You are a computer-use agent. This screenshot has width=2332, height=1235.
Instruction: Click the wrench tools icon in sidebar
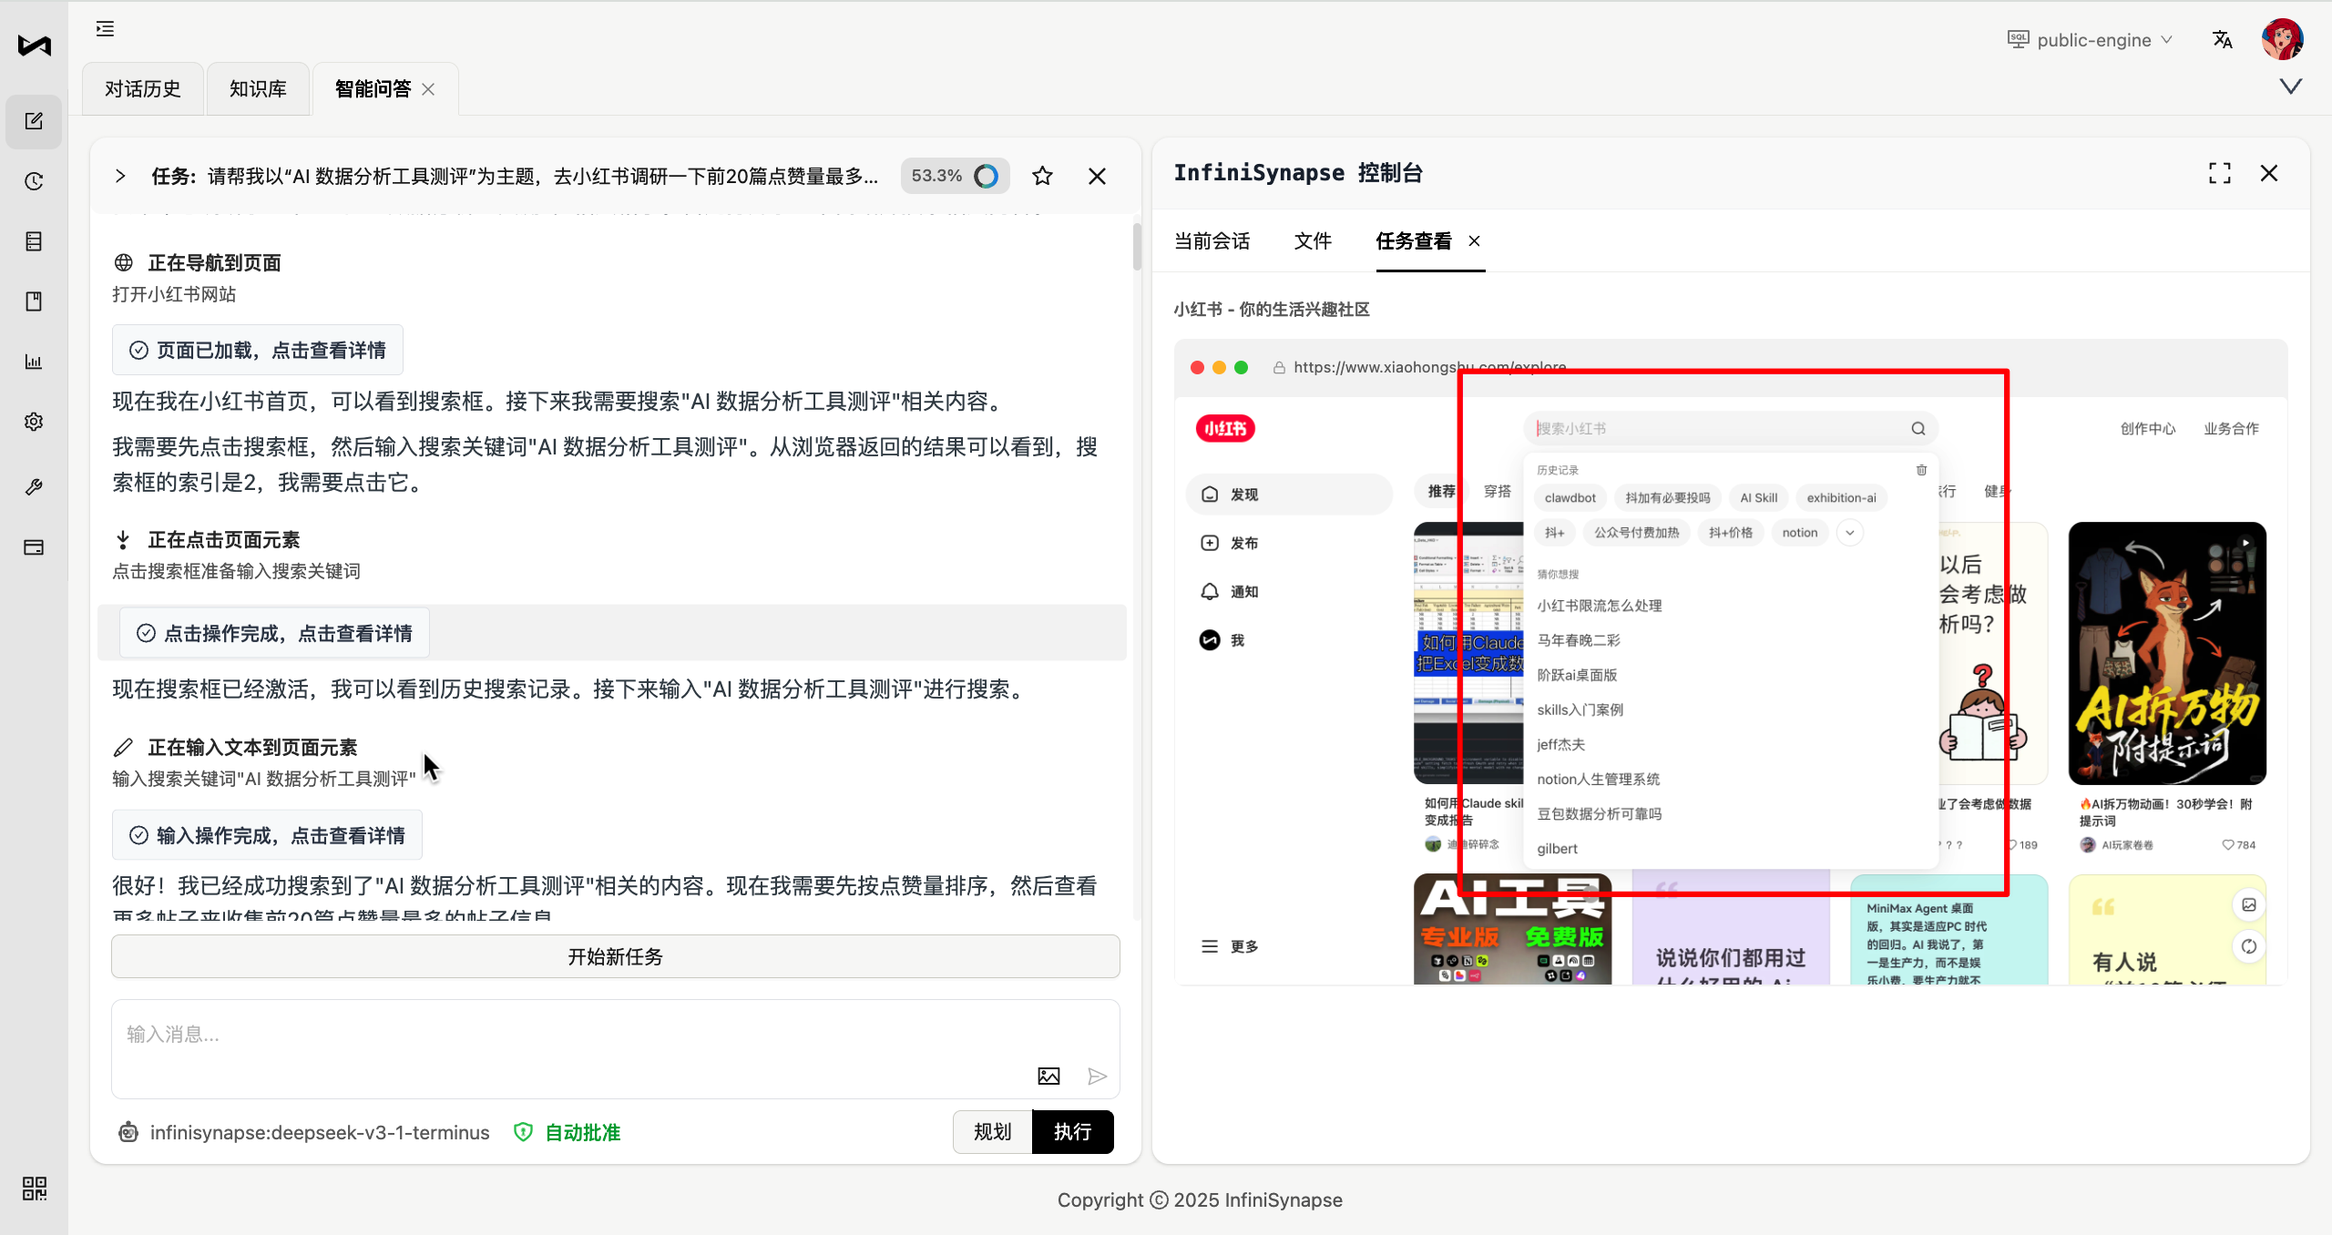[x=34, y=487]
